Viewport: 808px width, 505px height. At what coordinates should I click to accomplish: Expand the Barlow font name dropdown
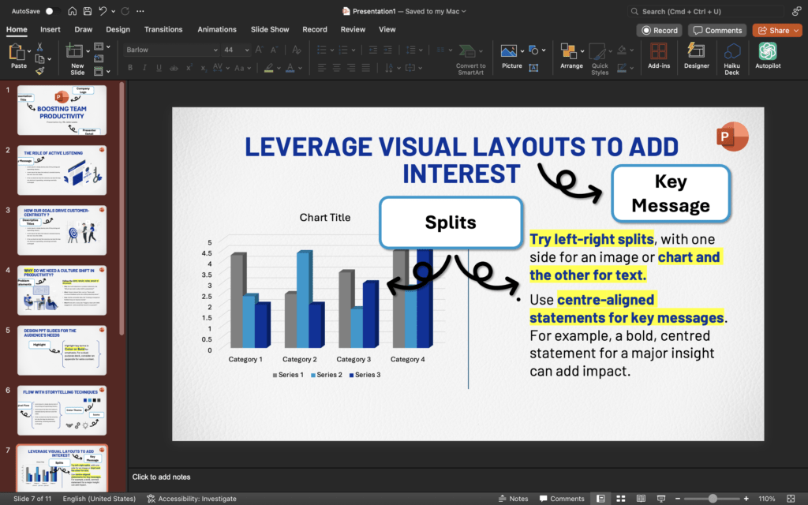click(x=215, y=50)
